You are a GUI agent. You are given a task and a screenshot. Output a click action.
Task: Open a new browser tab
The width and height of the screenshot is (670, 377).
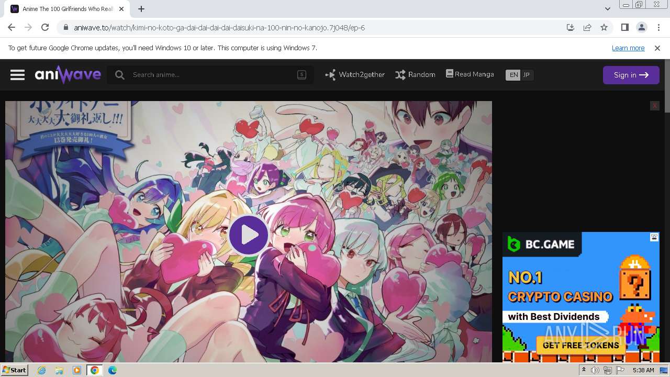(x=141, y=8)
